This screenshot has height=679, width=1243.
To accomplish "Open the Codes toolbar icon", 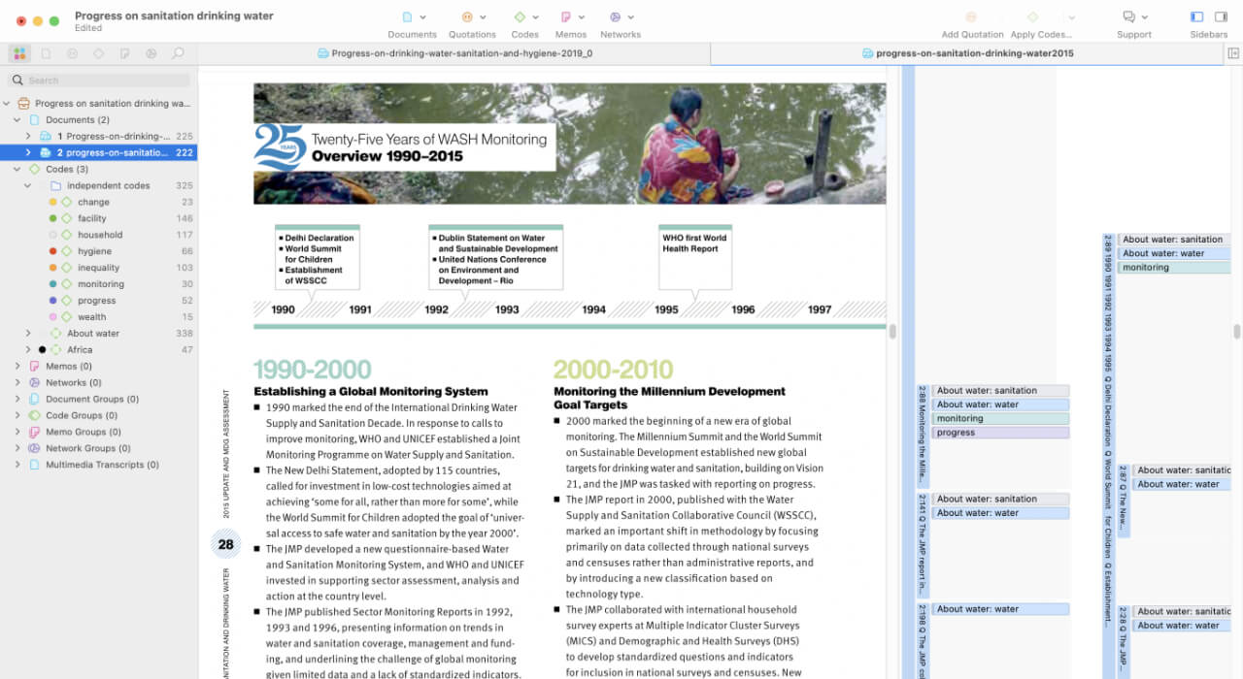I will point(520,17).
